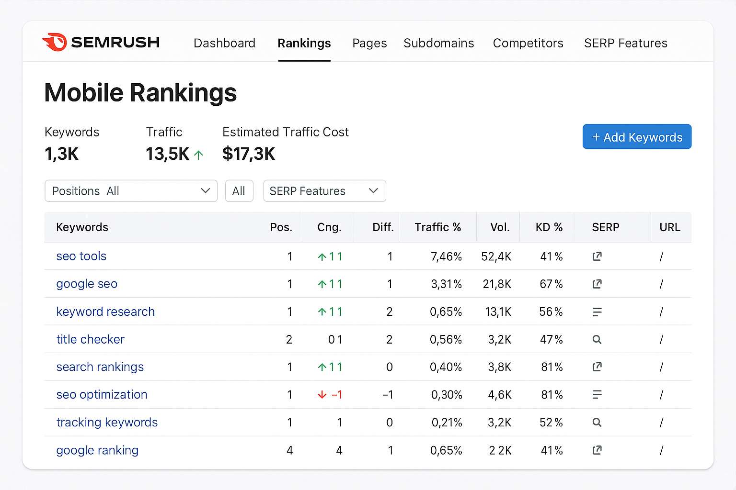The height and width of the screenshot is (490, 736).
Task: Select the Rankings tab
Action: pyautogui.click(x=304, y=43)
